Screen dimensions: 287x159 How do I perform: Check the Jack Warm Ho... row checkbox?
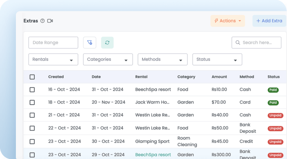[32, 102]
